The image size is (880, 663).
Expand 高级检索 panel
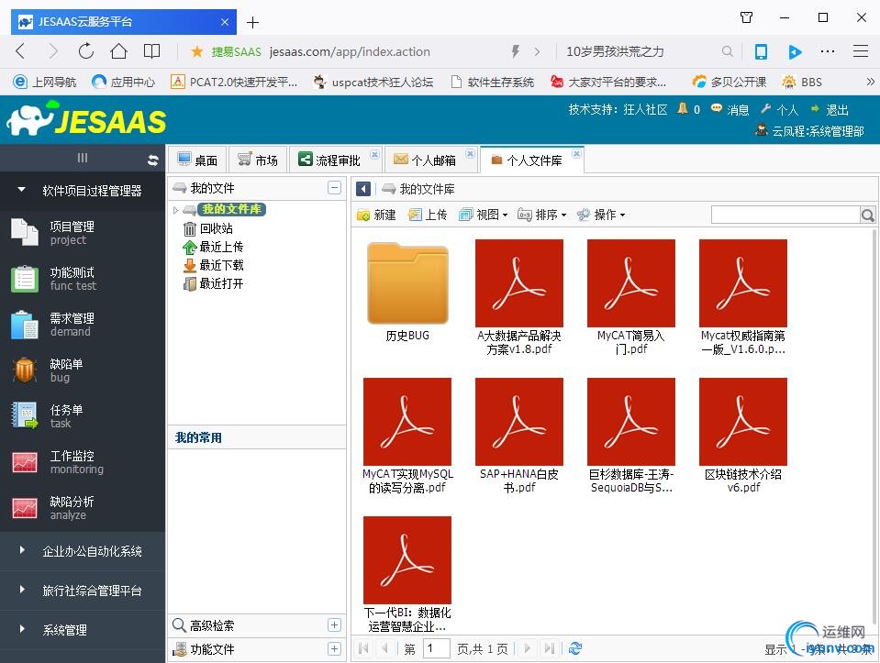click(x=335, y=624)
